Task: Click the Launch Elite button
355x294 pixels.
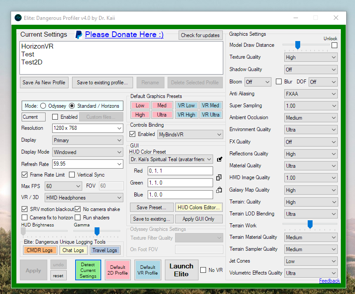Action: pyautogui.click(x=182, y=270)
